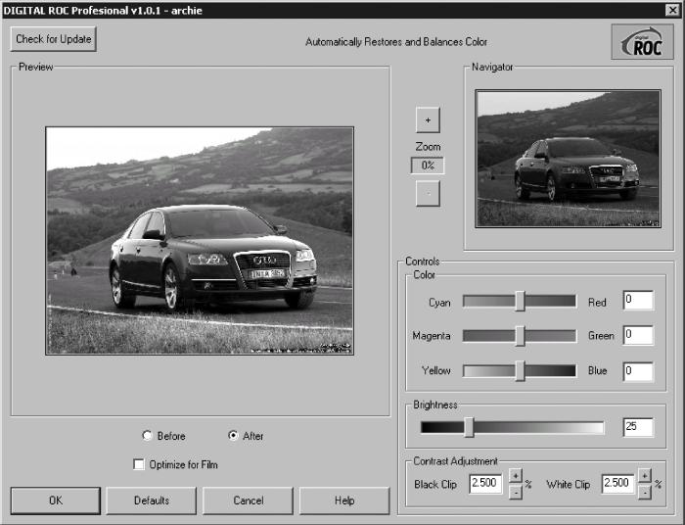Select the Before radio button
685x525 pixels.
pyautogui.click(x=147, y=436)
